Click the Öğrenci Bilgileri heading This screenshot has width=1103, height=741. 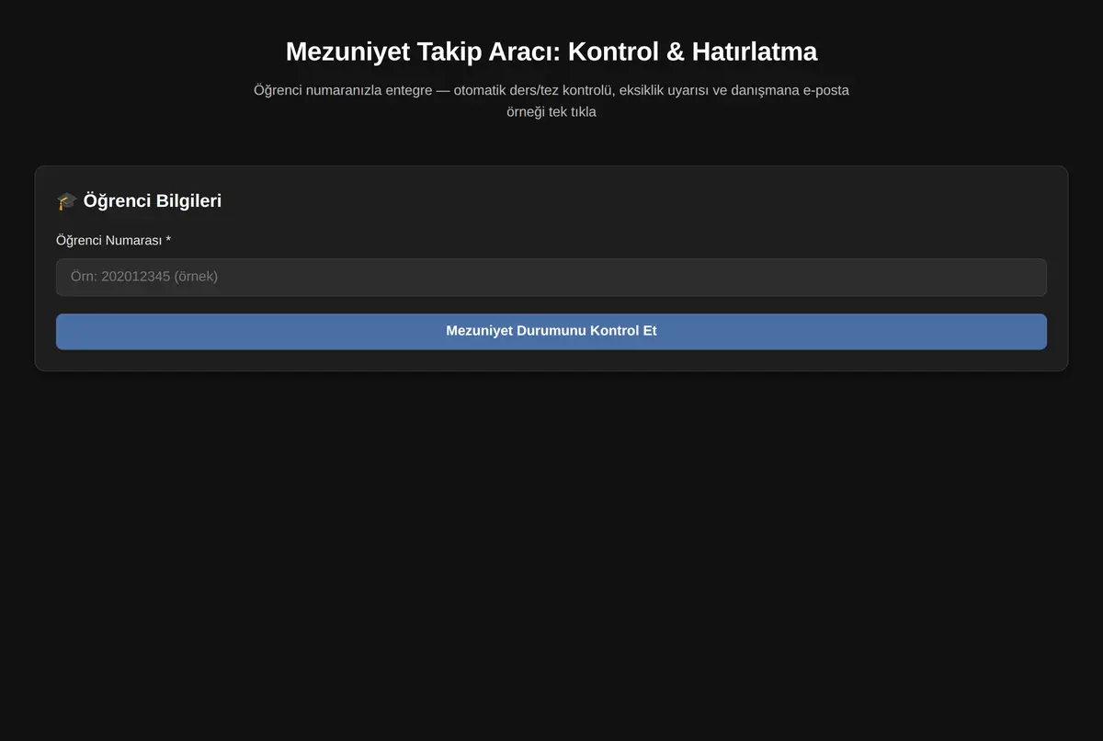coord(139,200)
